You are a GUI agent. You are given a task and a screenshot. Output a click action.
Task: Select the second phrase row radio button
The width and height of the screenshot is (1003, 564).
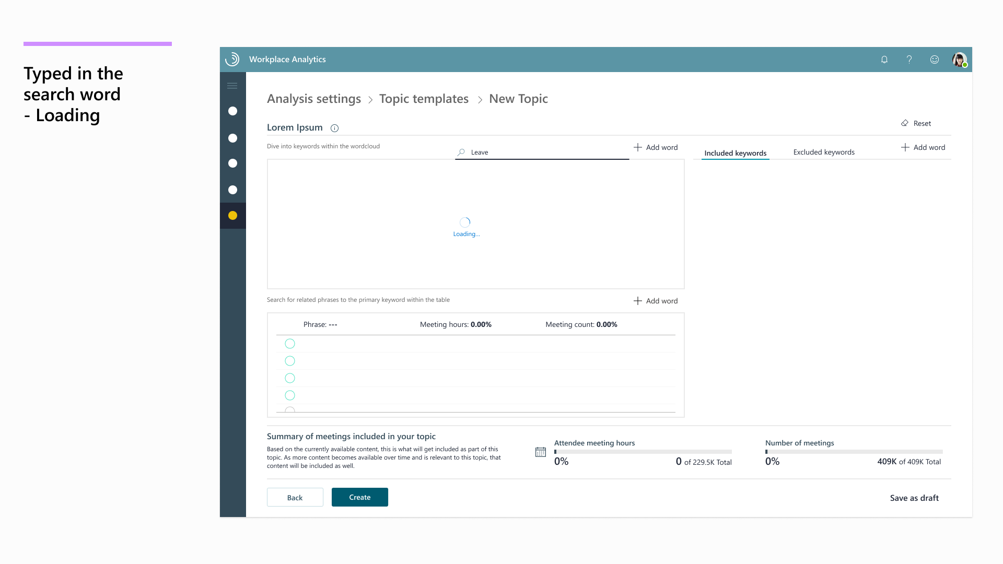click(290, 361)
